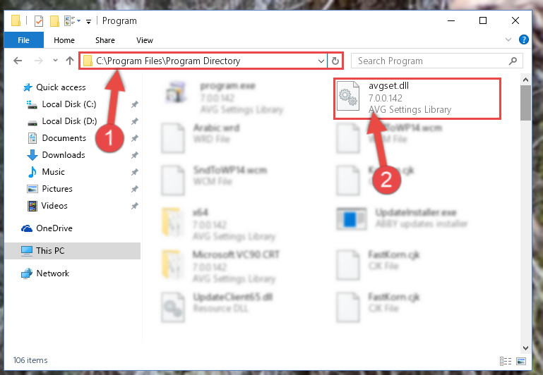This screenshot has width=543, height=375.
Task: Switch to details view layout icon
Action: [506, 361]
